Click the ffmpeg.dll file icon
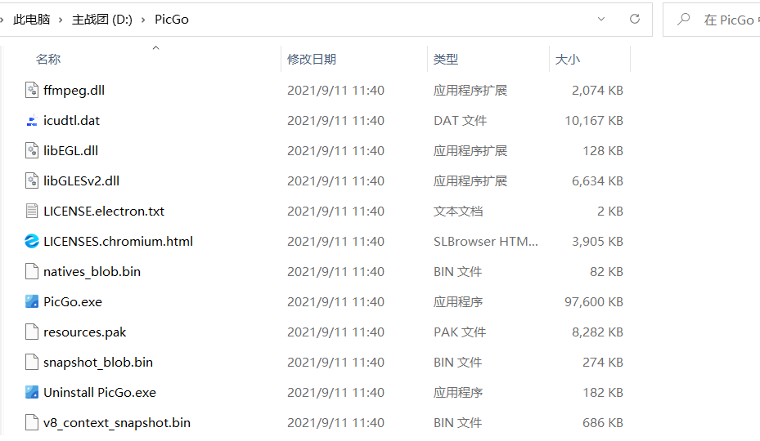This screenshot has width=760, height=441. point(32,90)
